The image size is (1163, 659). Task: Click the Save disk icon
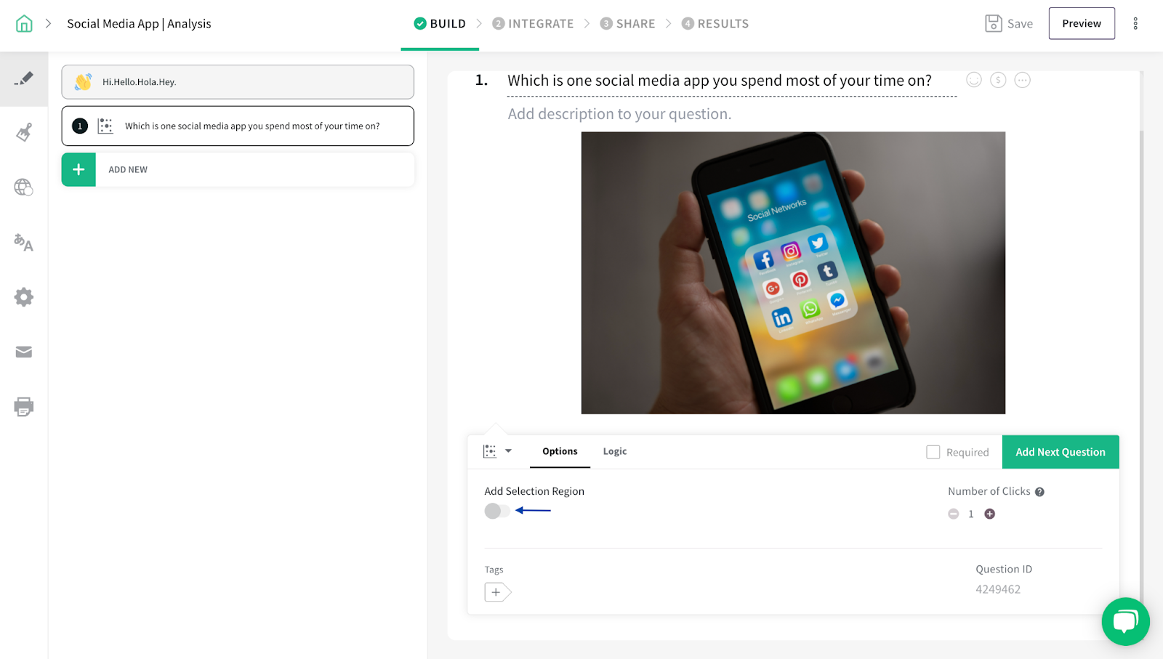(x=993, y=23)
